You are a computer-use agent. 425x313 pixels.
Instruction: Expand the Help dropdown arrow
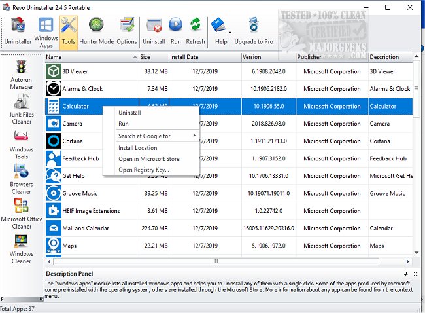coord(230,31)
